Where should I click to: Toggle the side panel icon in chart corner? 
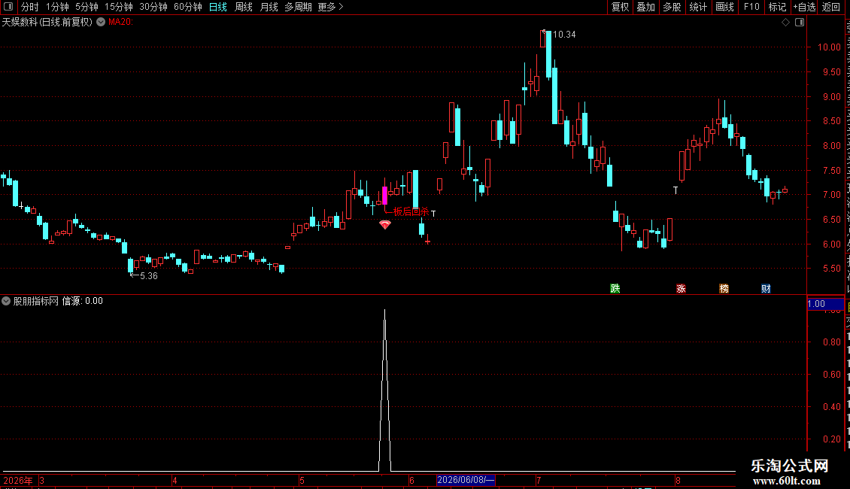tap(800, 23)
